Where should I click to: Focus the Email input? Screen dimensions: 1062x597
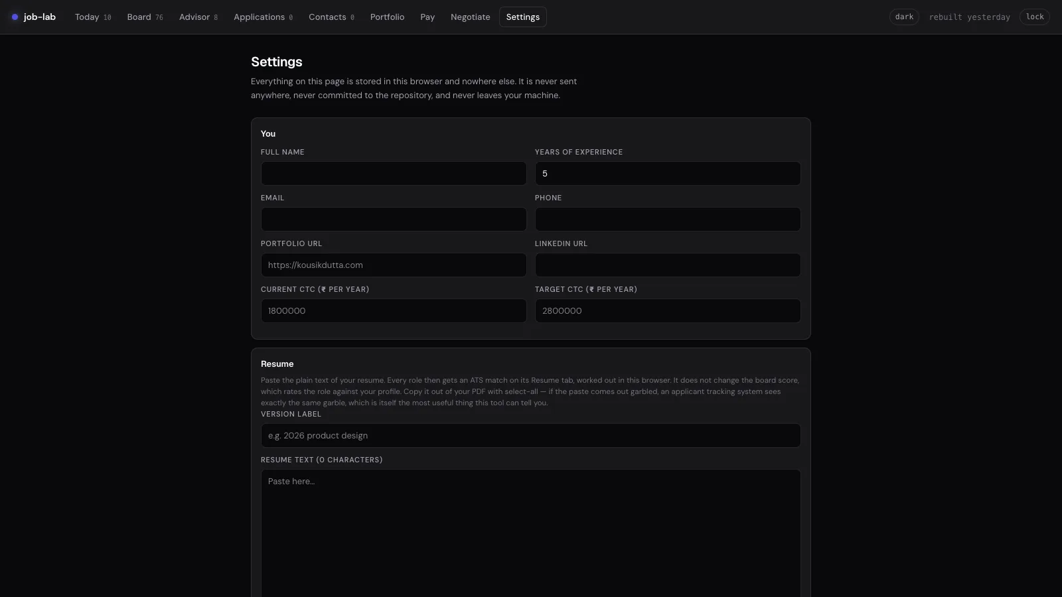point(394,220)
